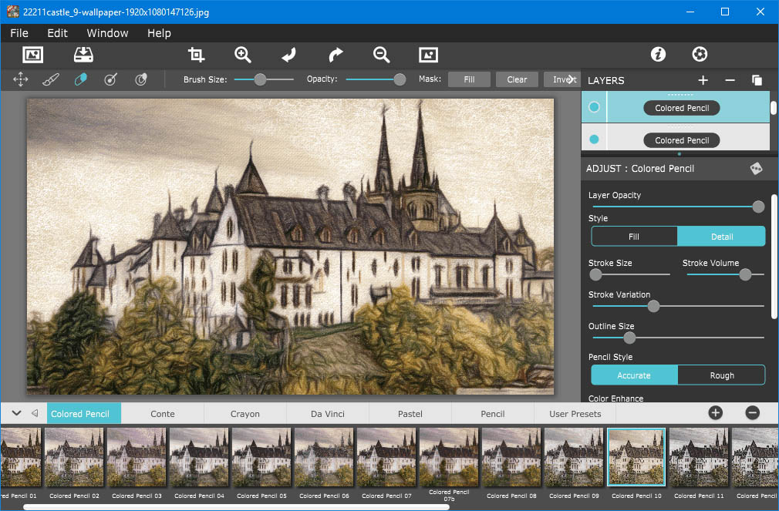Image resolution: width=779 pixels, height=511 pixels.
Task: Select the circular brush tool next to eraser
Action: [x=111, y=79]
